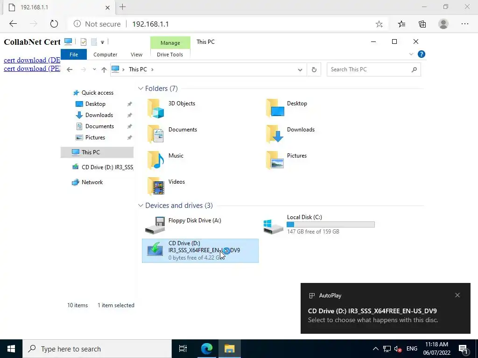Open the Computer ribbon tab
The image size is (478, 358).
(105, 55)
